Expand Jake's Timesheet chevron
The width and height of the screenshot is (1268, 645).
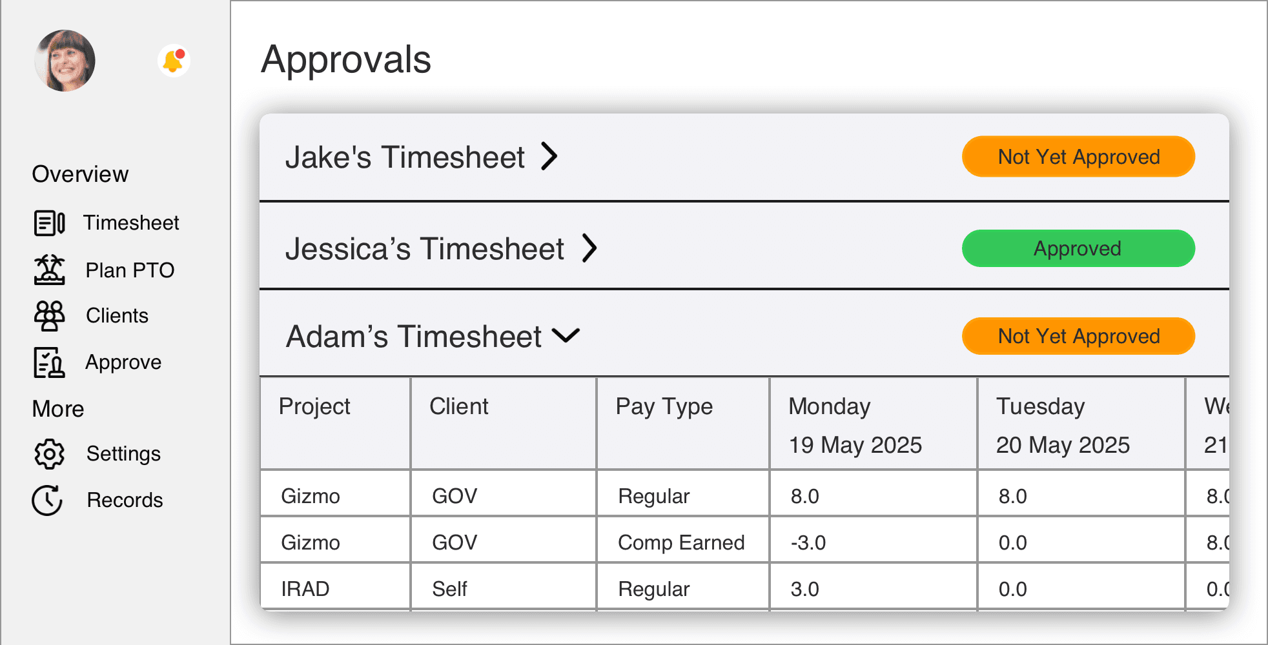[x=549, y=157]
